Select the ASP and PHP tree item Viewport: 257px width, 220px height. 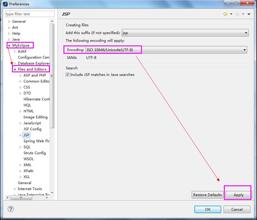click(x=35, y=75)
